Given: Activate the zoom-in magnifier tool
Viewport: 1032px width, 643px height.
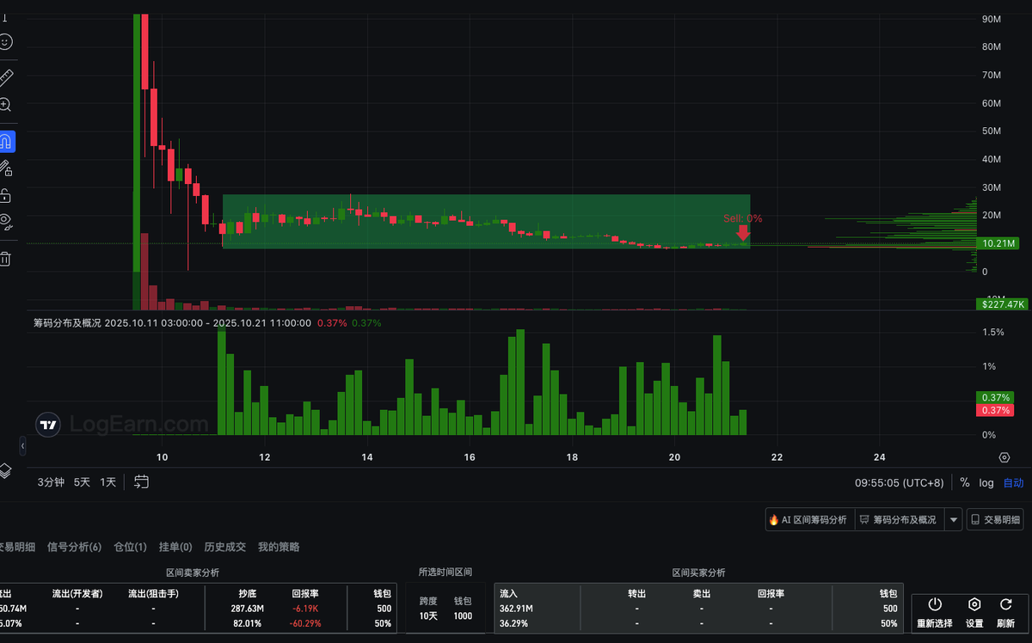Looking at the screenshot, I should click(6, 105).
